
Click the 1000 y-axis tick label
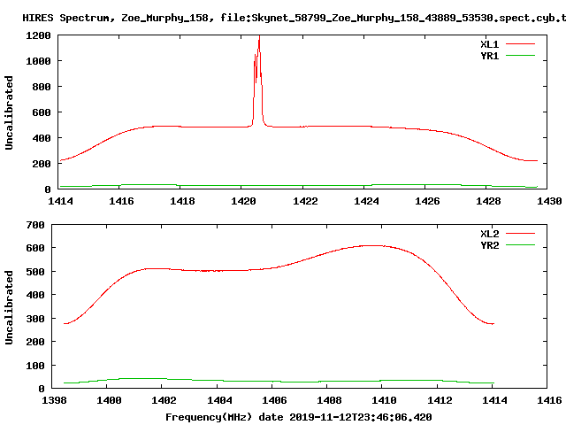tap(38, 61)
